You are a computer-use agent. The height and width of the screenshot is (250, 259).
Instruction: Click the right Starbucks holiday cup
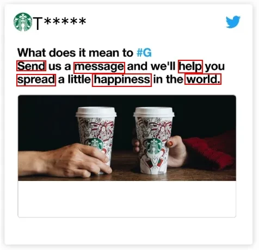[x=154, y=140]
